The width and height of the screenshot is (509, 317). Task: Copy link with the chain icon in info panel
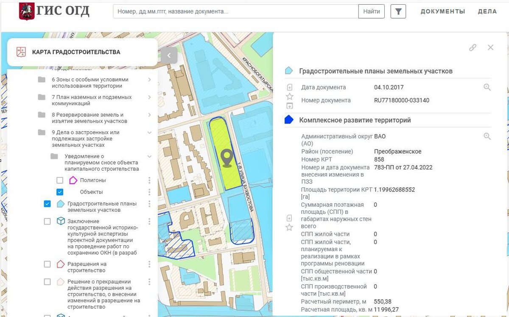pyautogui.click(x=473, y=48)
